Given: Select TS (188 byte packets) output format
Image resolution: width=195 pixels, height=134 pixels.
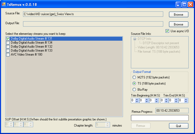Looking at the screenshot, I should coord(134,83).
